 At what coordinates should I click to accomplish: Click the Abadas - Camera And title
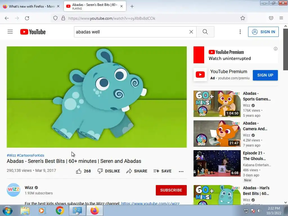point(255,126)
